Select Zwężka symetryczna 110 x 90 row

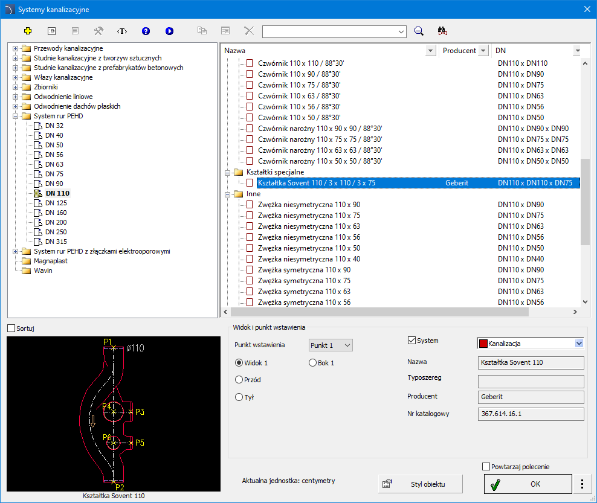pyautogui.click(x=304, y=270)
